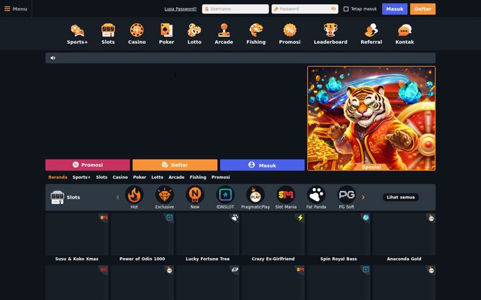Switch to the Slots tab below banner

102,177
